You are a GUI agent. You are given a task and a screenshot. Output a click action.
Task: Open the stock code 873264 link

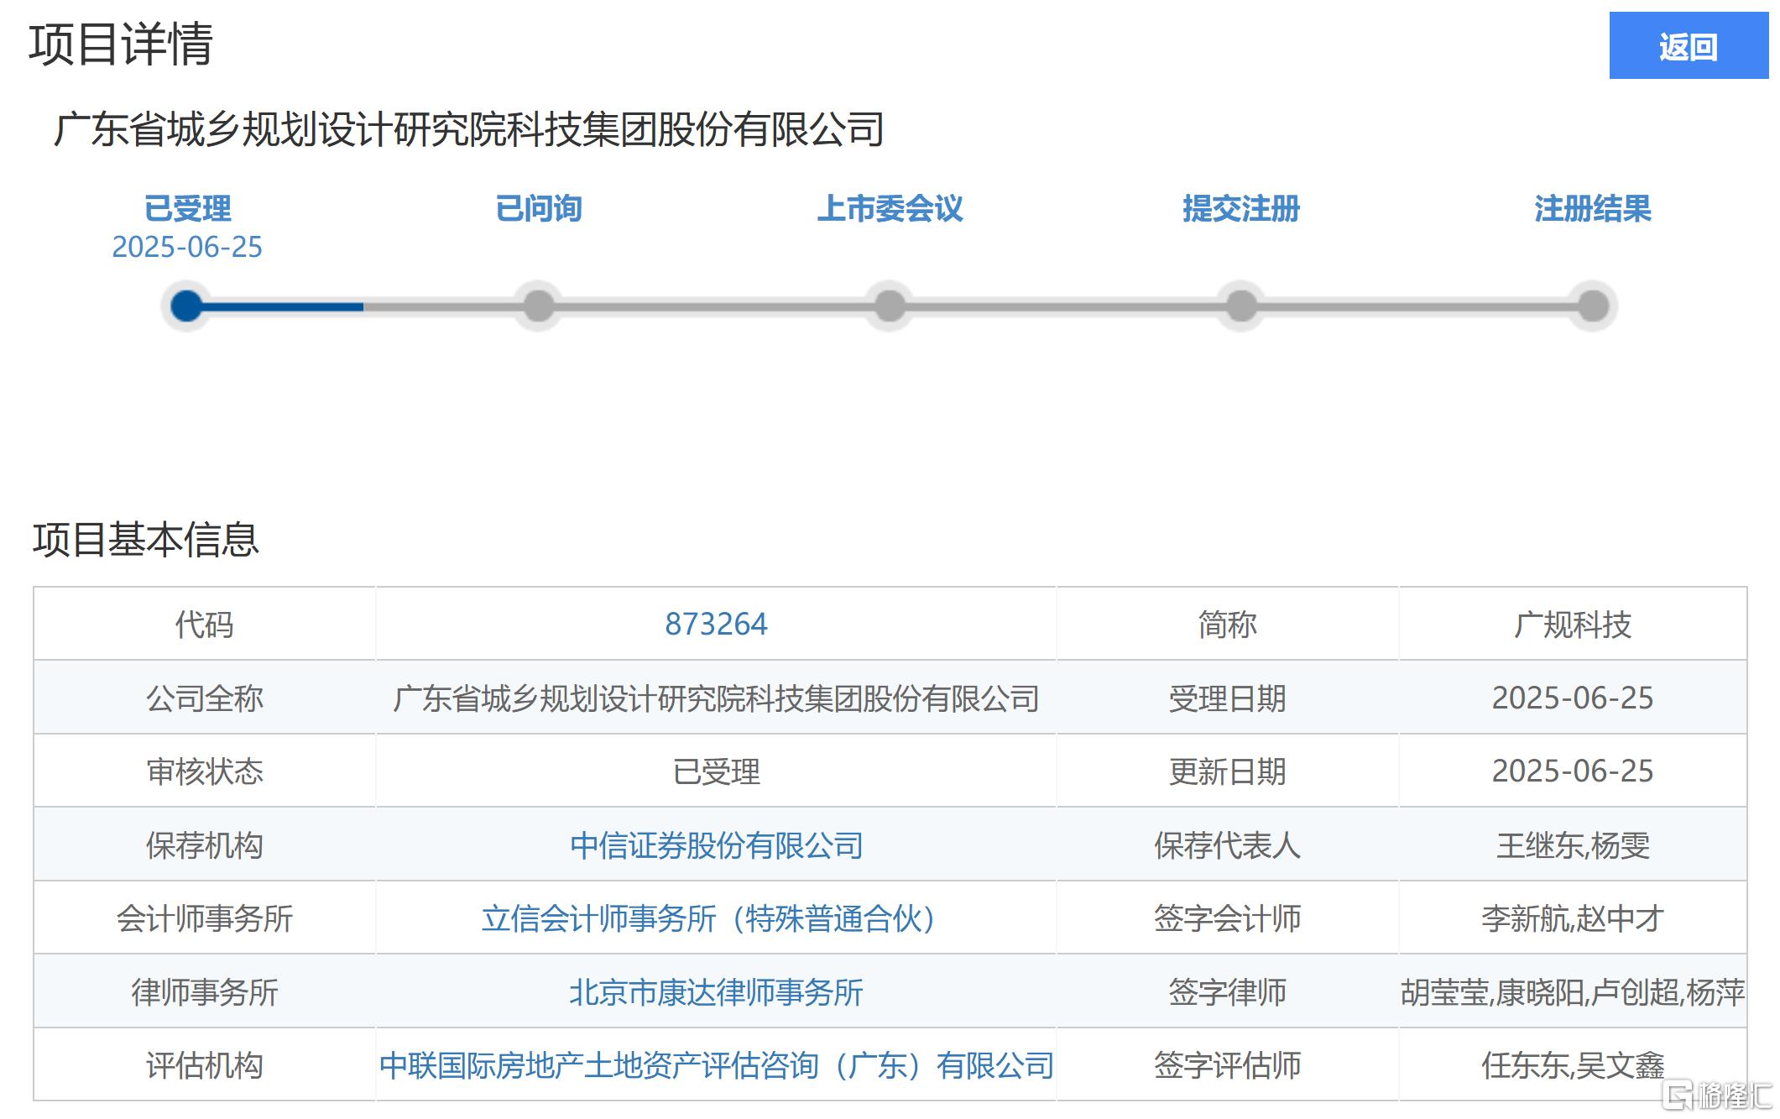(x=716, y=624)
